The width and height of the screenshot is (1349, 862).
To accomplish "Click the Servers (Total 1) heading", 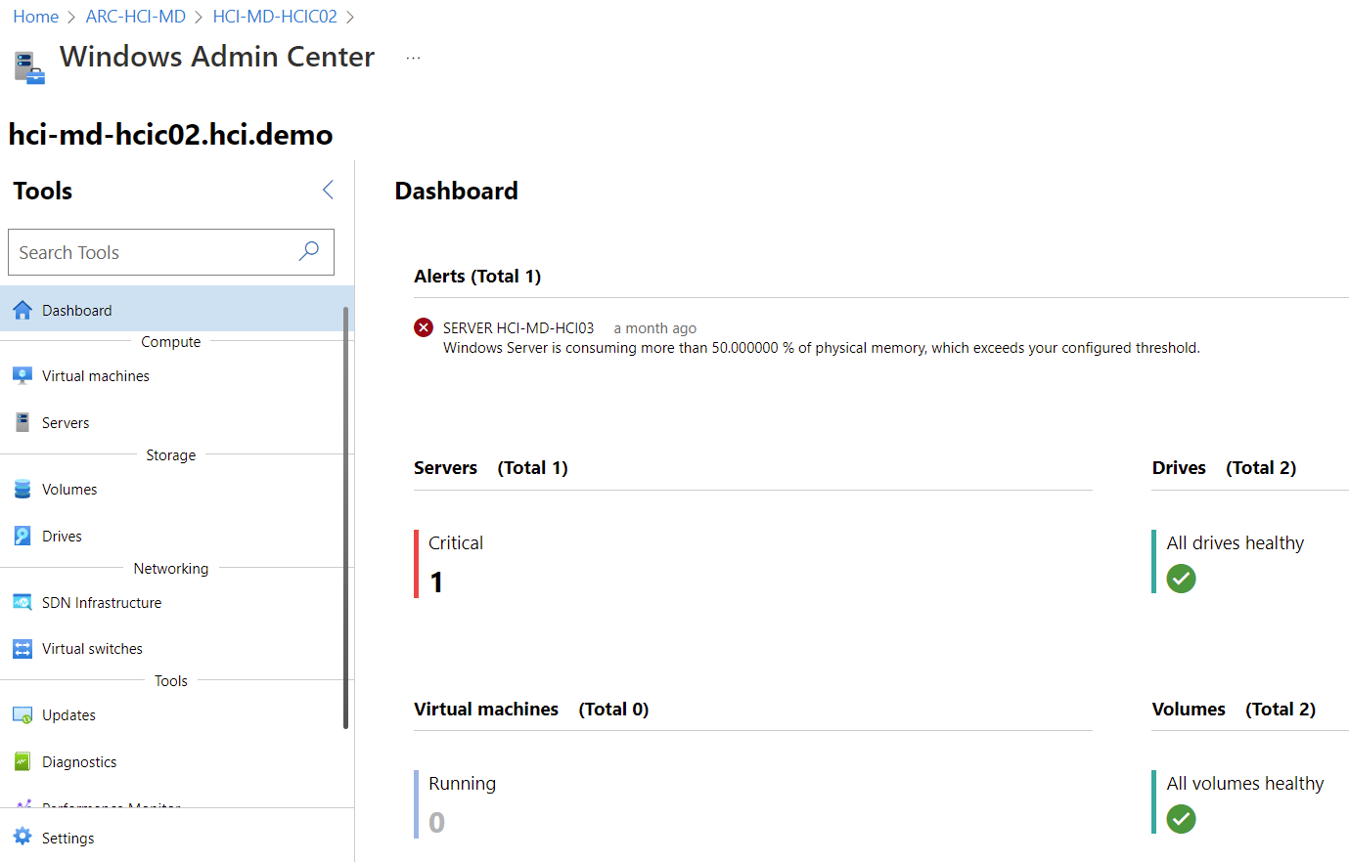I will [x=491, y=468].
